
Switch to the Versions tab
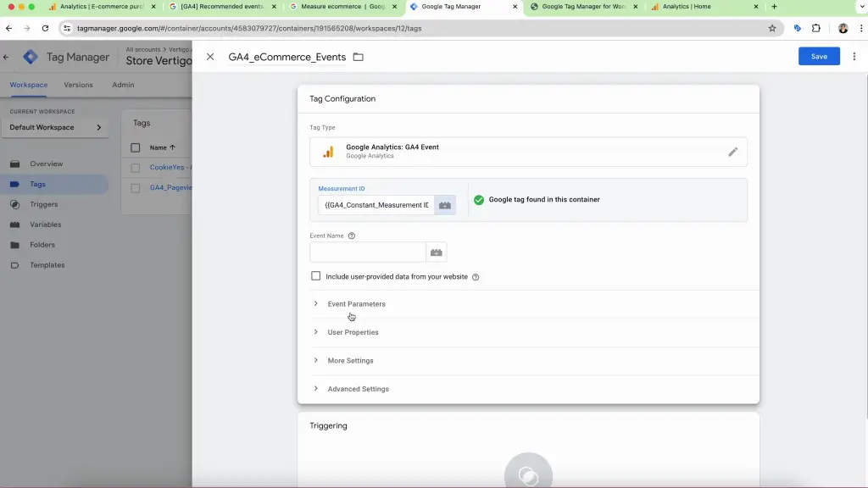point(79,85)
